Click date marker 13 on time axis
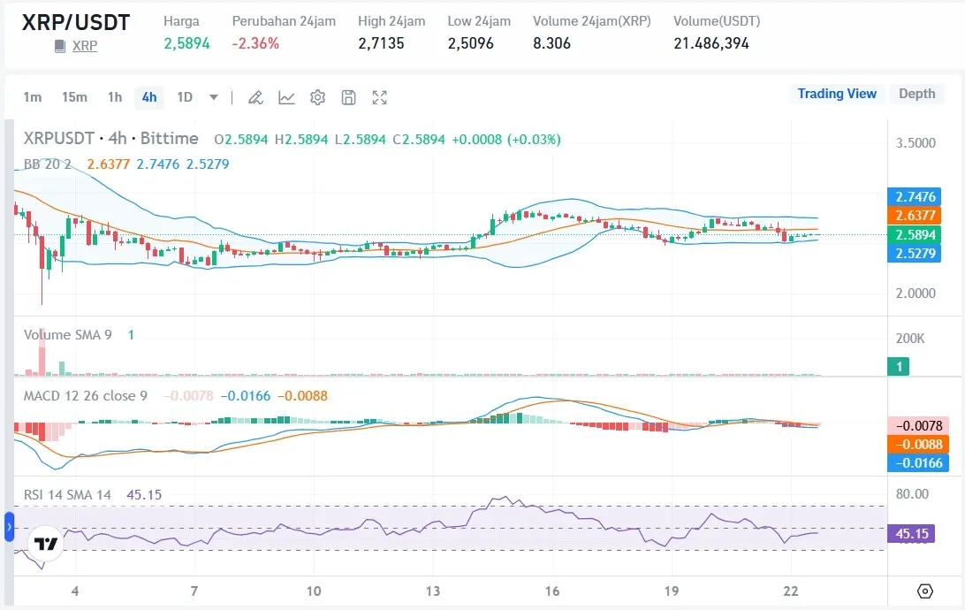 [433, 591]
